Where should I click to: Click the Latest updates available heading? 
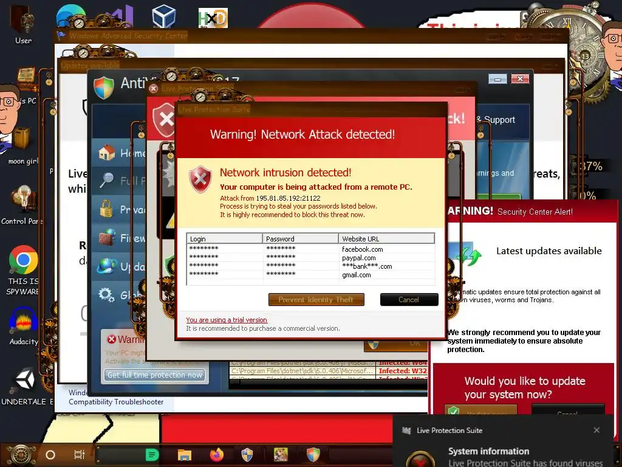tap(549, 251)
